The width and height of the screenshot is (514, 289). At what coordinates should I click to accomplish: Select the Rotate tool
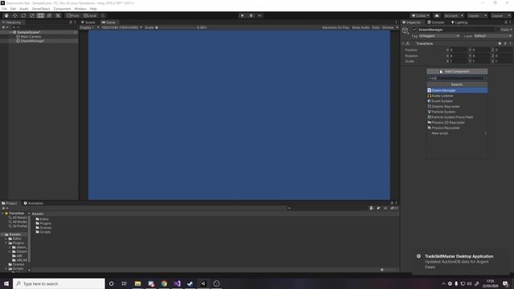coord(23,16)
